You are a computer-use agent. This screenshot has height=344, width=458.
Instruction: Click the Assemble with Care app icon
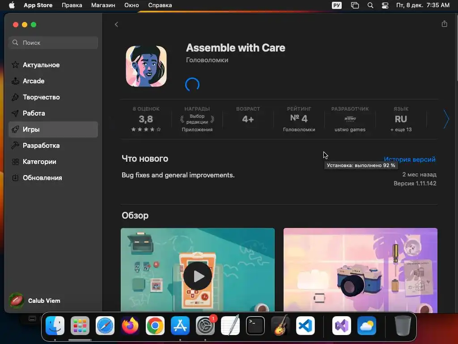click(146, 66)
